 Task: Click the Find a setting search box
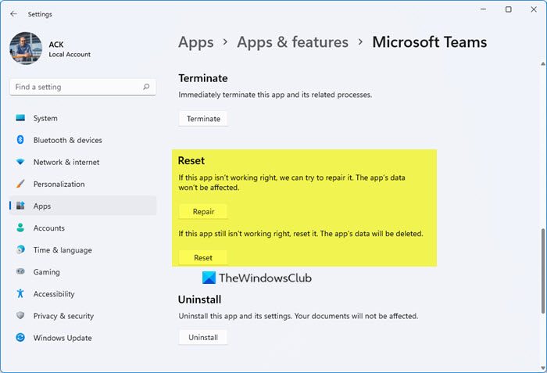[x=83, y=87]
